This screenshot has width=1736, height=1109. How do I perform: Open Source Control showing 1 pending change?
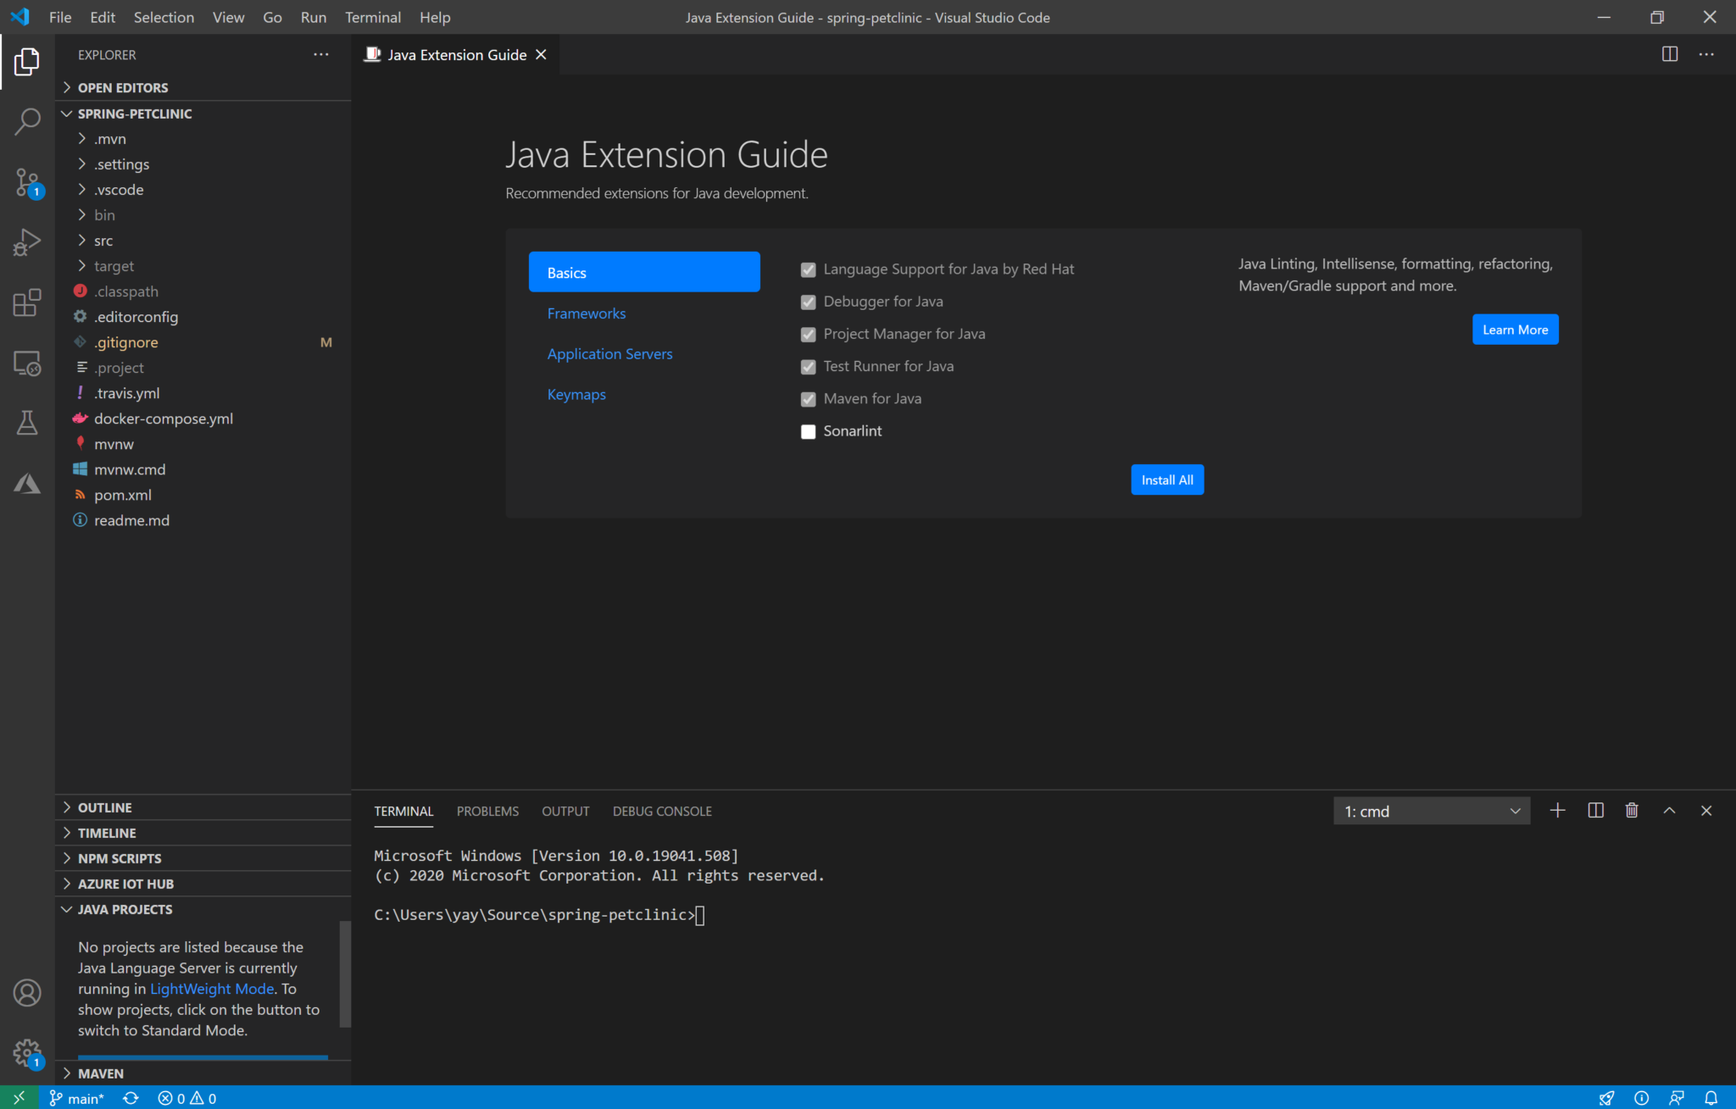(28, 182)
